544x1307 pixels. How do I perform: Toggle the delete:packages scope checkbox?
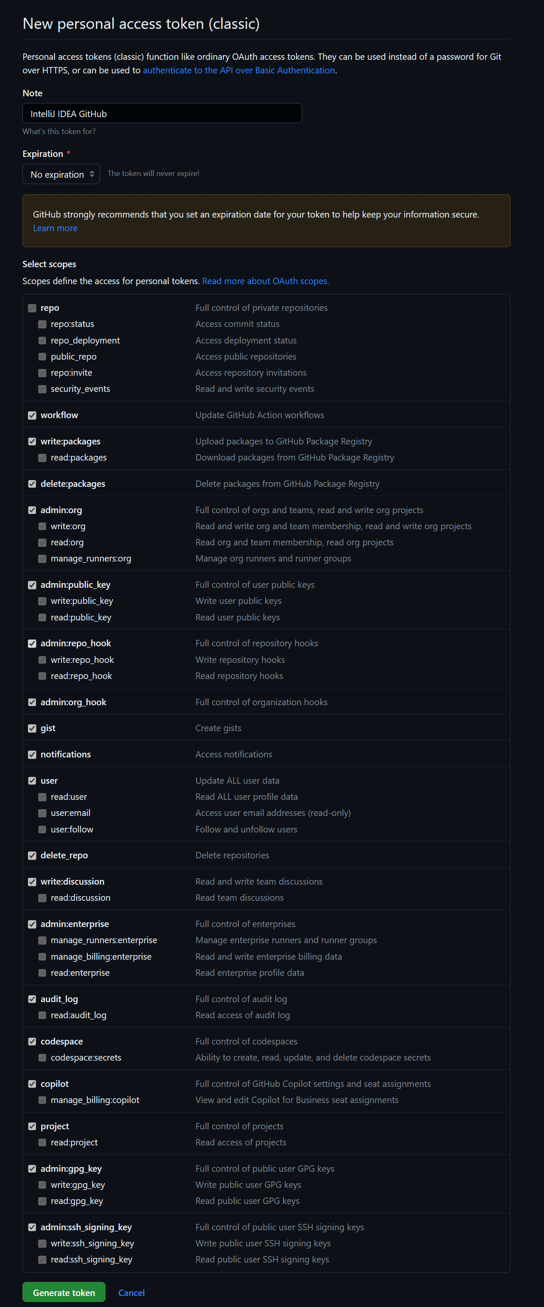pyautogui.click(x=32, y=484)
